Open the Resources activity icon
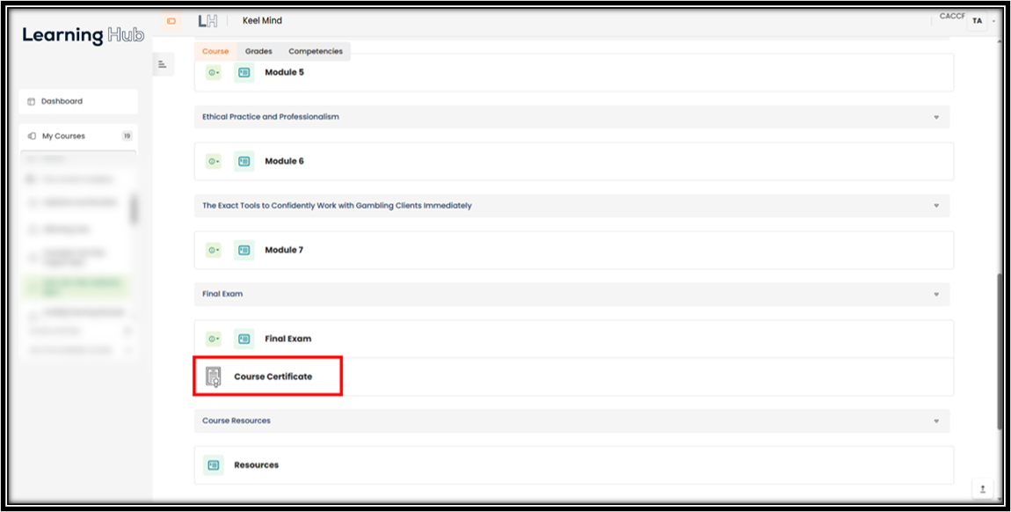 point(213,464)
